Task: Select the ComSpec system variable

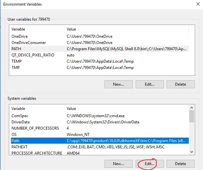Action: [20, 116]
